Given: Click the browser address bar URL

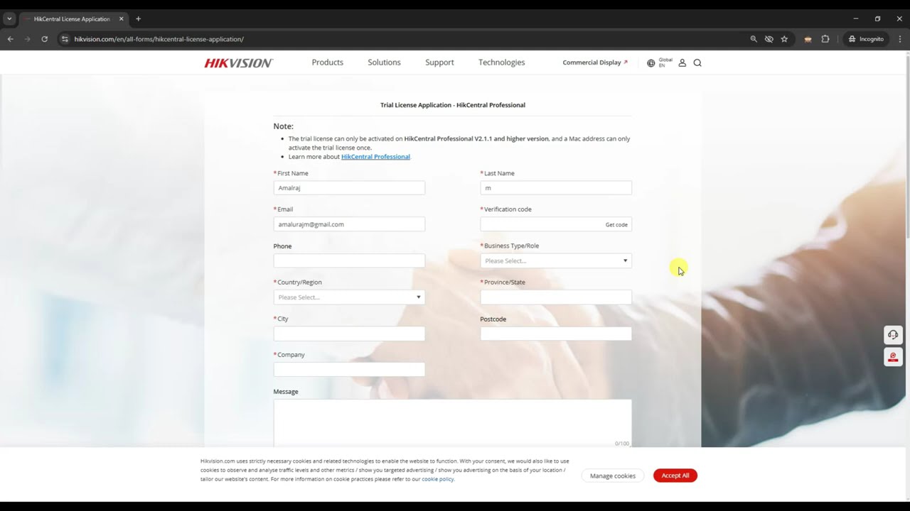Looking at the screenshot, I should [159, 39].
